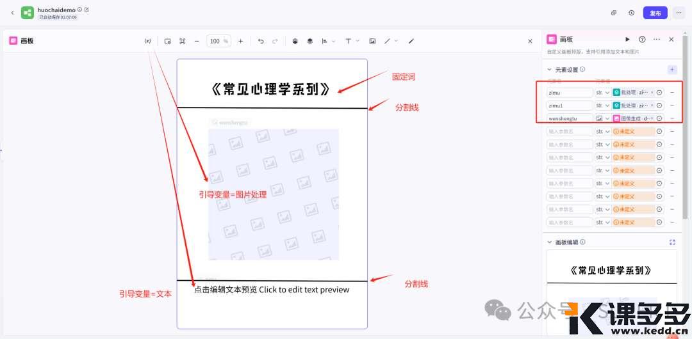This screenshot has height=339, width=692.
Task: Click the zimu element name field
Action: pos(570,93)
